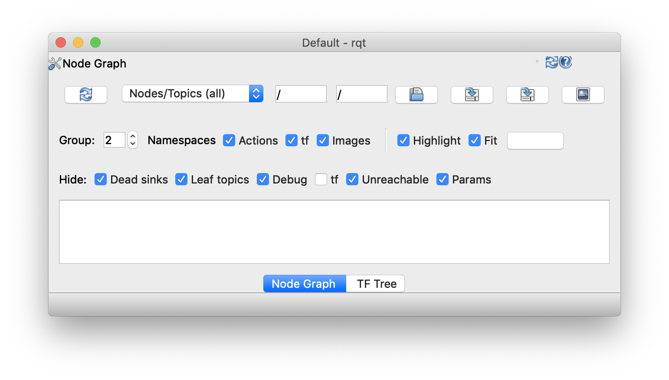Save the graph as a DOT file
669x380 pixels.
click(472, 94)
